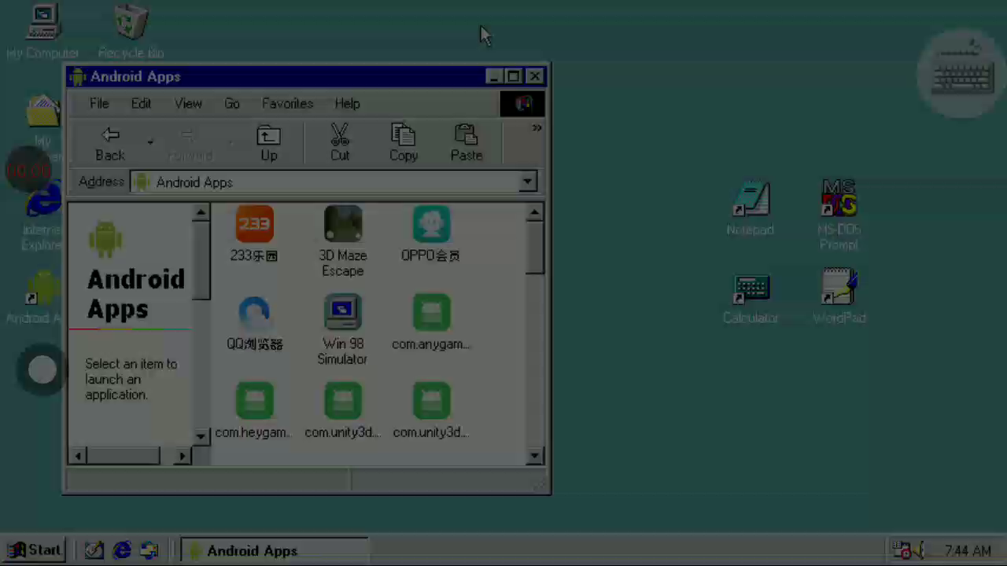Select the com.heygam... app icon
Image resolution: width=1007 pixels, height=566 pixels.
[254, 402]
